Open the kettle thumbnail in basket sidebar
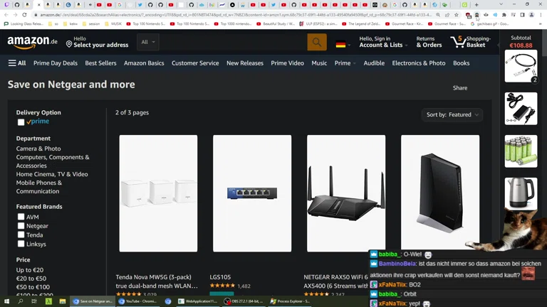 521,194
